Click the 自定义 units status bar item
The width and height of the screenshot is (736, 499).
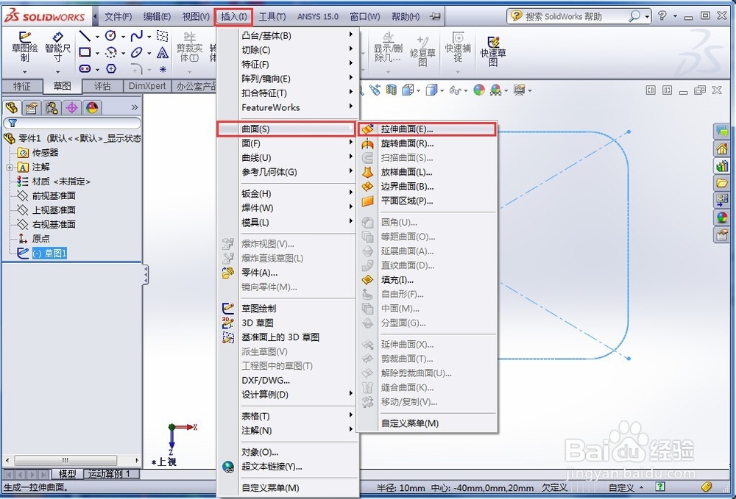point(621,488)
